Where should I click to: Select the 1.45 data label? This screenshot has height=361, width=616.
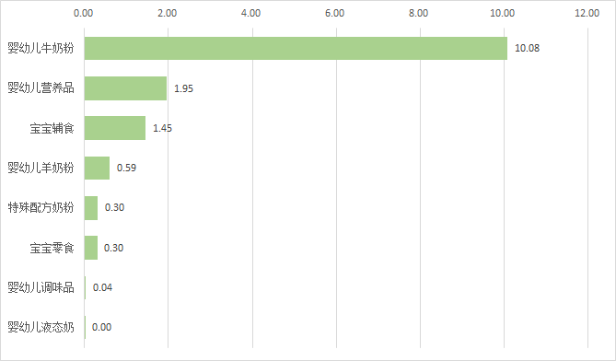point(162,128)
